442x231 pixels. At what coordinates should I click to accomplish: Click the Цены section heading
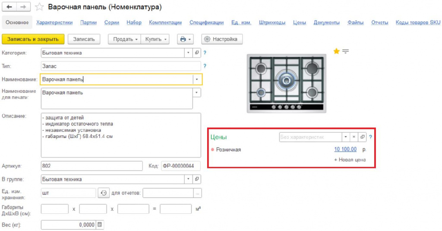point(218,137)
